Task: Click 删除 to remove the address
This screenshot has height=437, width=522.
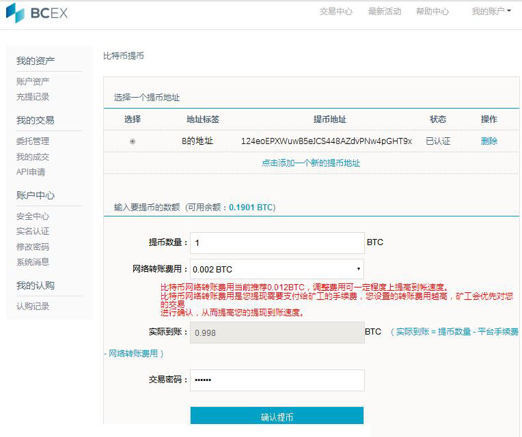Action: (489, 141)
